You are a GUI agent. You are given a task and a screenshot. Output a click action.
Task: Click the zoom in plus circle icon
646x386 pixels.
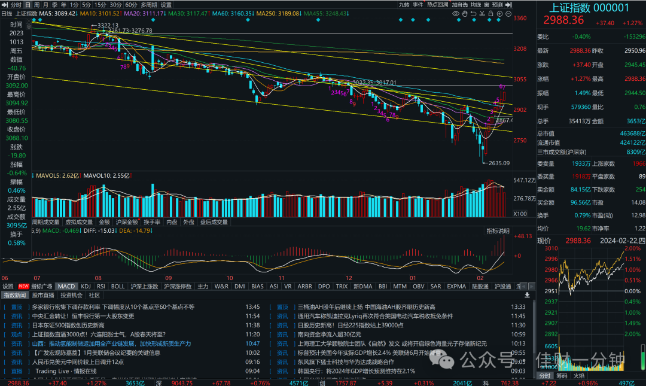[x=499, y=14]
